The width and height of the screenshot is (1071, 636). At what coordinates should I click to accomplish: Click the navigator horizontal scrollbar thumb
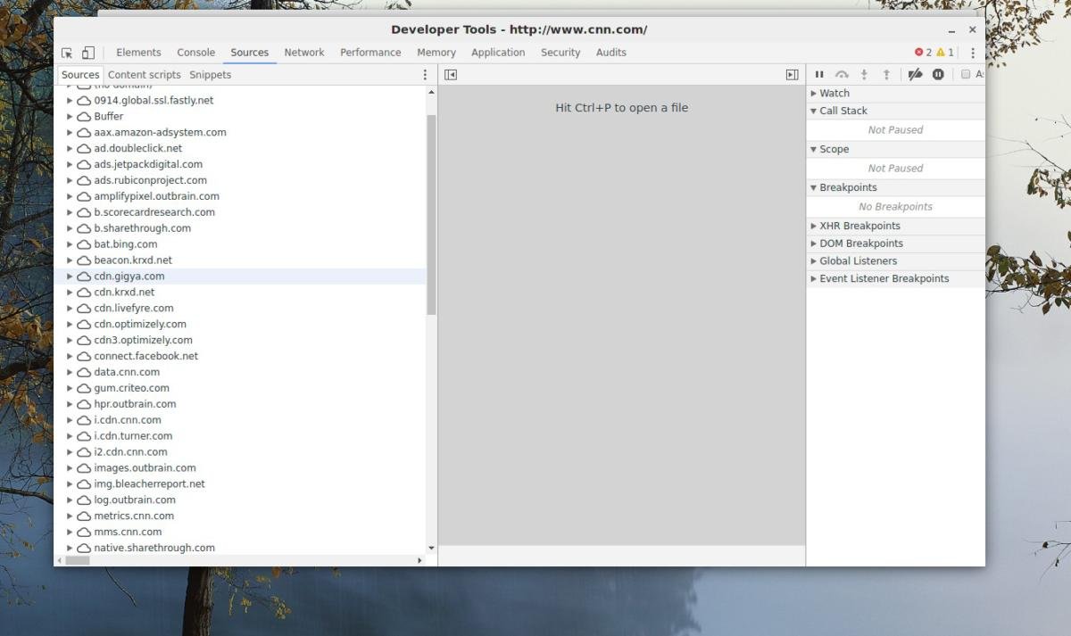click(78, 560)
